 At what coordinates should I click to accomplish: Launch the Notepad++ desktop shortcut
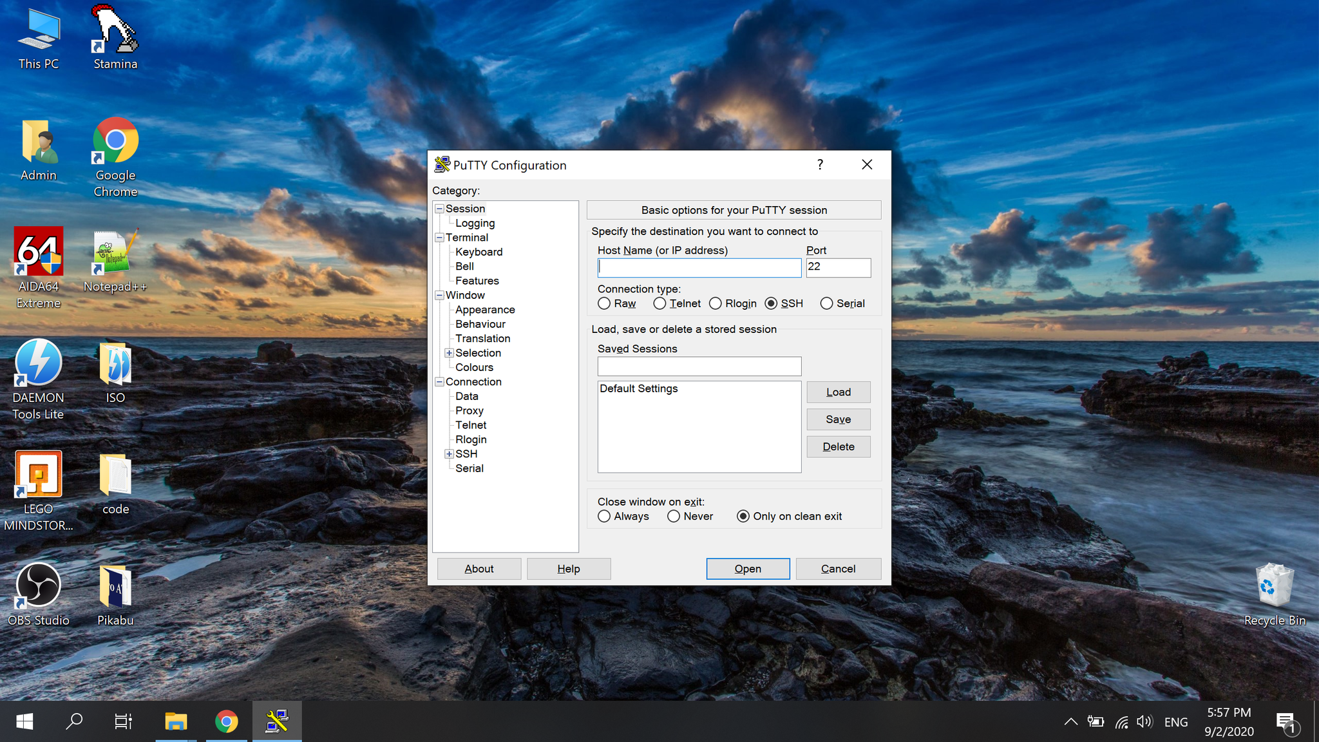(x=115, y=261)
